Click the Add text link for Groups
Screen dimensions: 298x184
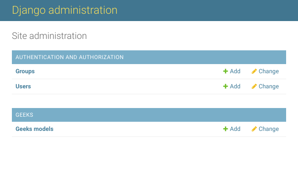click(235, 71)
